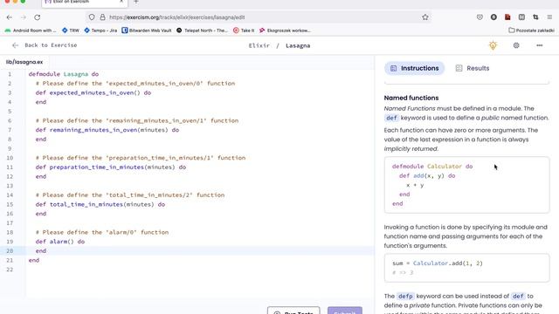Click the inline 'defp' keyword in instructions
The image size is (559, 314).
point(405,297)
